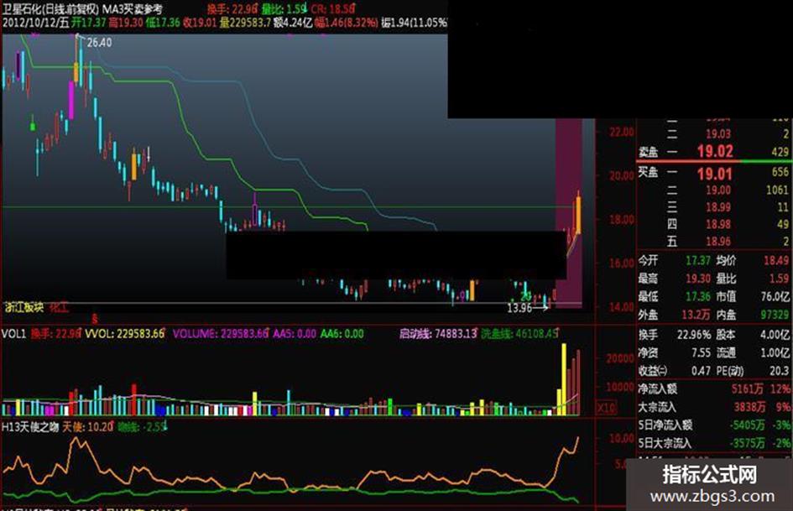Click the 幅1.46(8.32%) change value
The width and height of the screenshot is (793, 511).
346,23
